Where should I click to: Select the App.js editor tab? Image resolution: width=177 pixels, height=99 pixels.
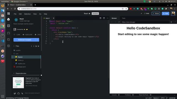(x=48, y=18)
